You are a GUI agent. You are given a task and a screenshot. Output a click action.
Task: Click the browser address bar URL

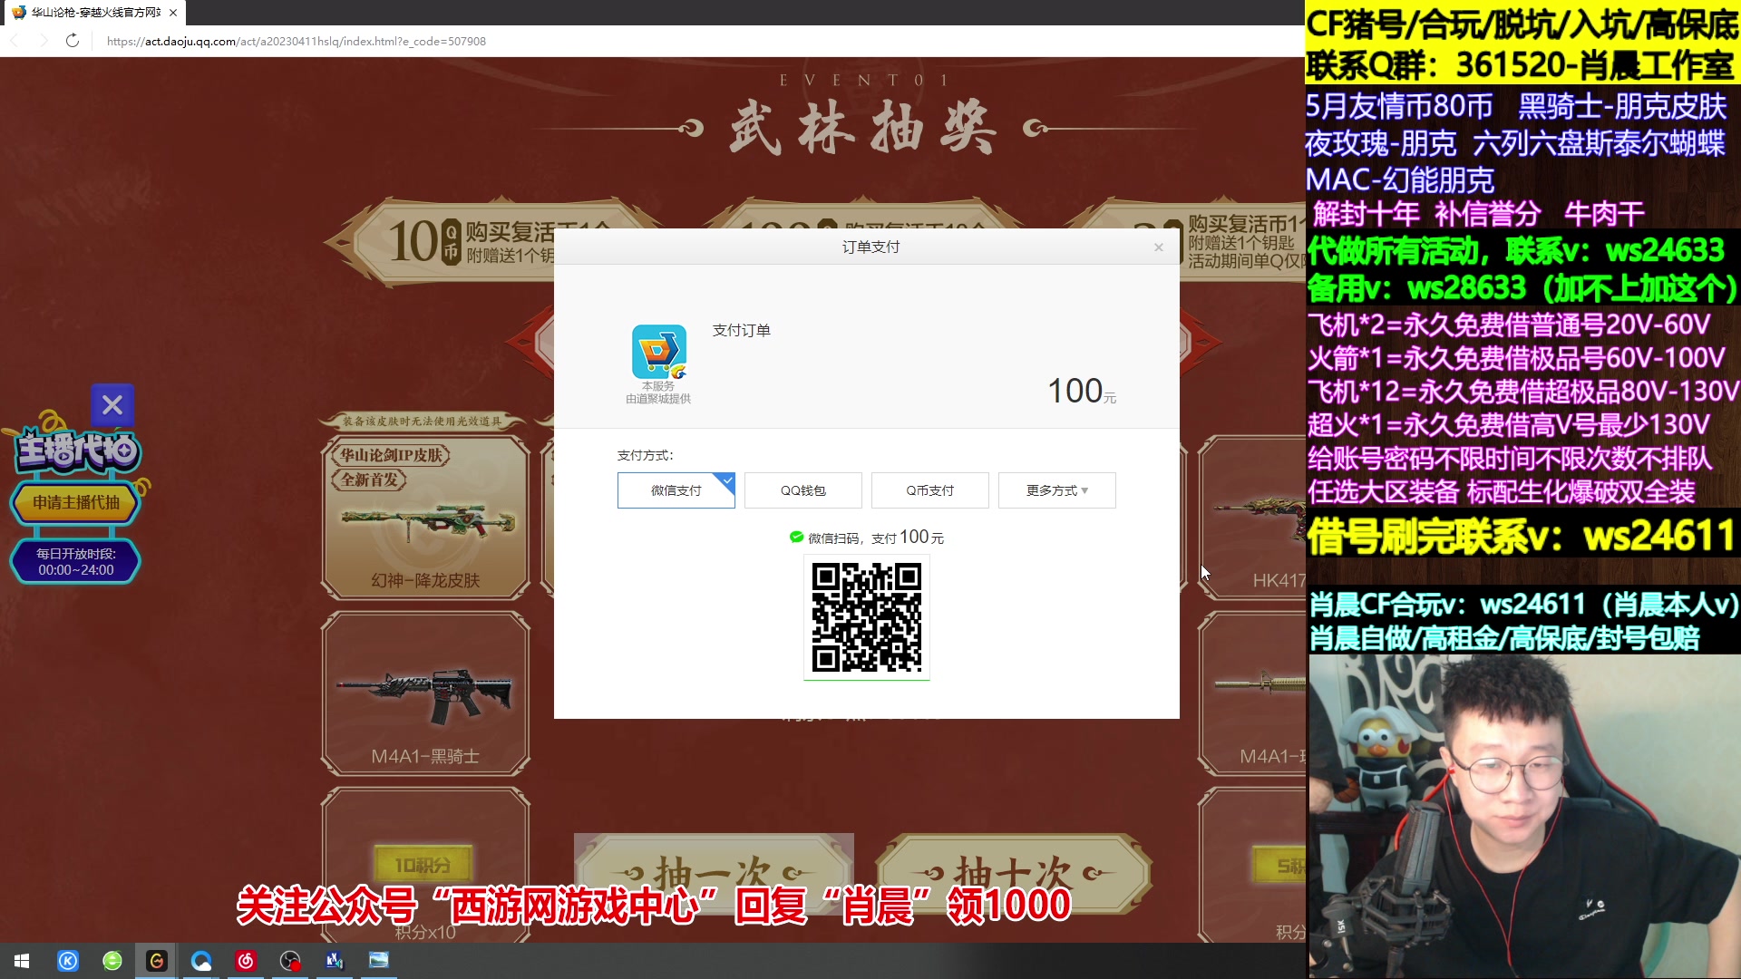point(297,41)
